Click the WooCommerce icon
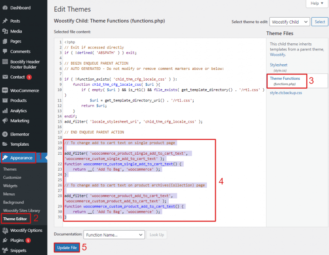329x255 pixels. click(5, 90)
